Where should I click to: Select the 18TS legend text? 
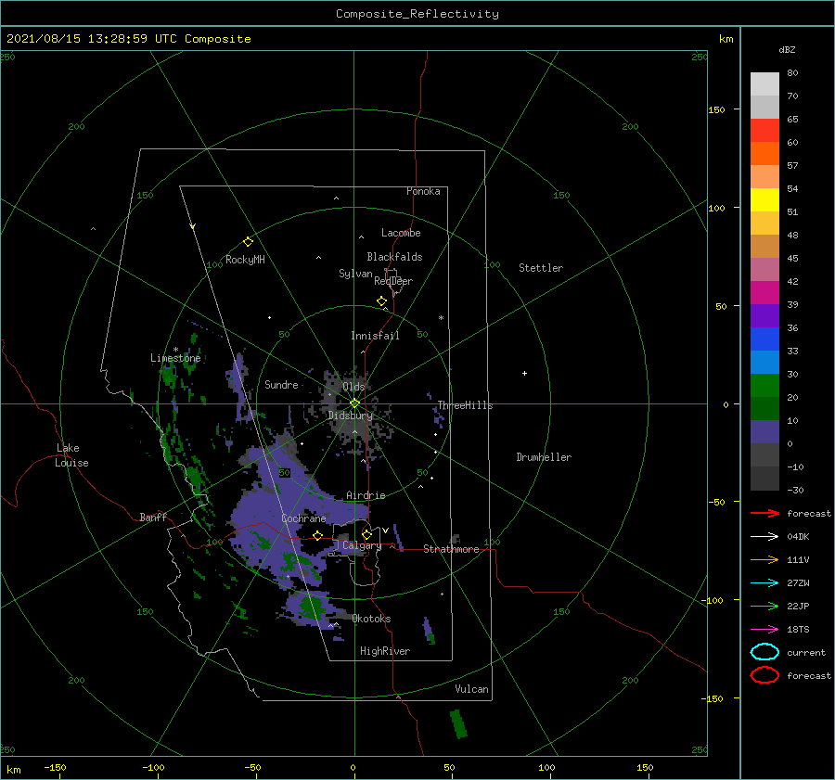[798, 630]
